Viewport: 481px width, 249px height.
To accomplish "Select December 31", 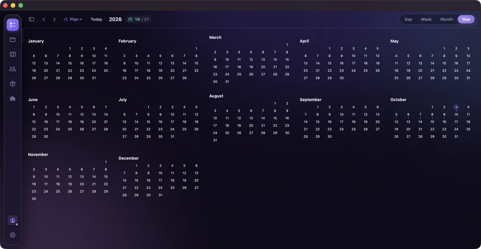I will (x=160, y=195).
